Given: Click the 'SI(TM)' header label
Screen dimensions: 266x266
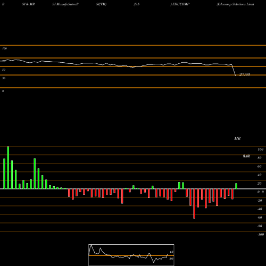Looking at the screenshot, I should point(101,4).
